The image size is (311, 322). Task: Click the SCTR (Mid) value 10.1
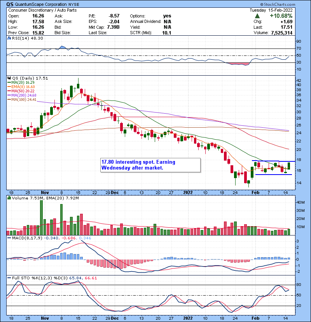pos(166,33)
